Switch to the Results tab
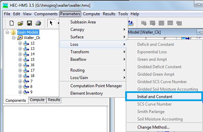Screen dimensions: 203x132 (x=54, y=100)
